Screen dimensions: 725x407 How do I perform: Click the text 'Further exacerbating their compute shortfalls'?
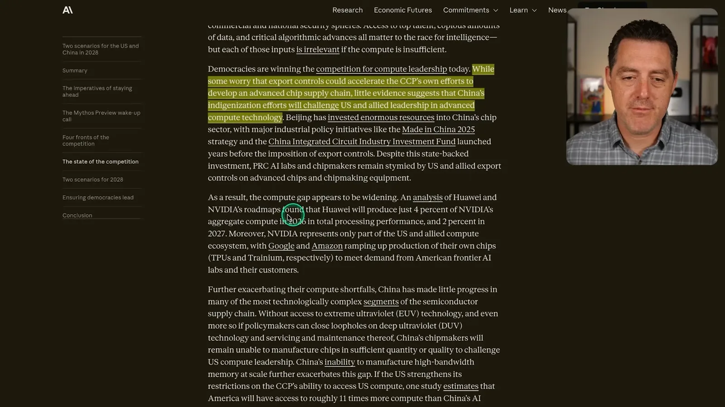pos(291,289)
